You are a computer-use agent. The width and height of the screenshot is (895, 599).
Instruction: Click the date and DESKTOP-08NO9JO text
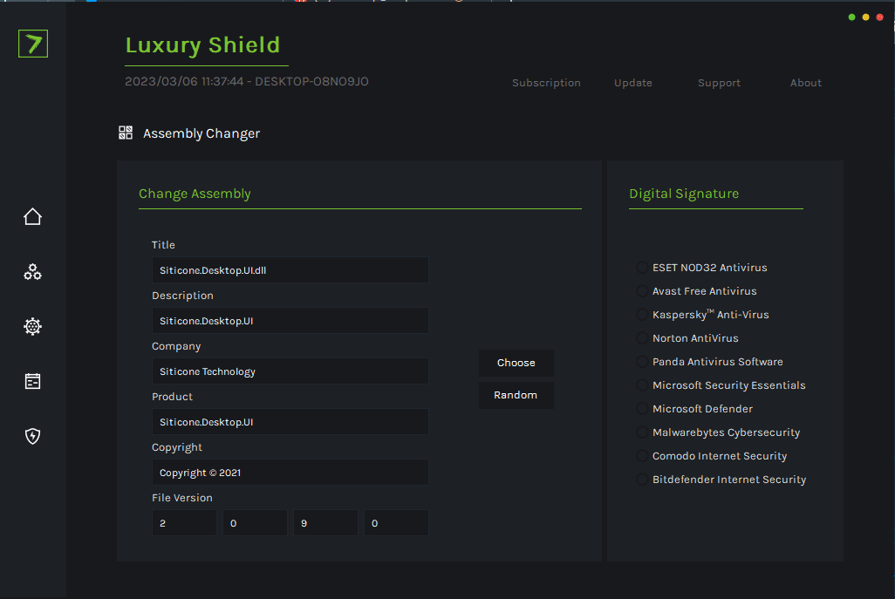(x=247, y=82)
